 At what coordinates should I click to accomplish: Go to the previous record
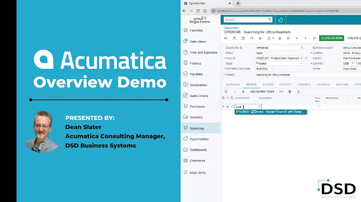297,38
